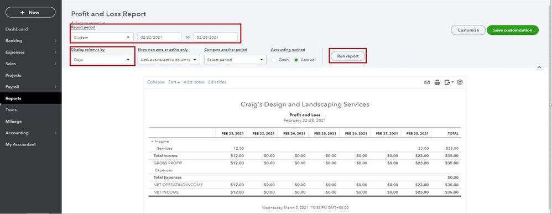
Task: Open Taxes in sidebar
Action: click(11, 110)
